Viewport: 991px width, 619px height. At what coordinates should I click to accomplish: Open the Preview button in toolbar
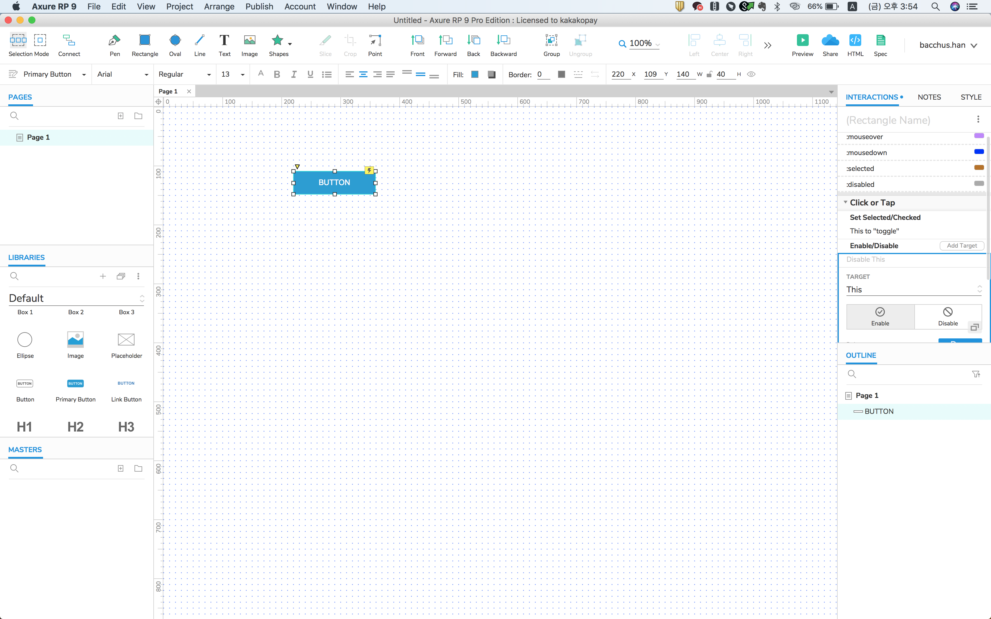pyautogui.click(x=802, y=41)
